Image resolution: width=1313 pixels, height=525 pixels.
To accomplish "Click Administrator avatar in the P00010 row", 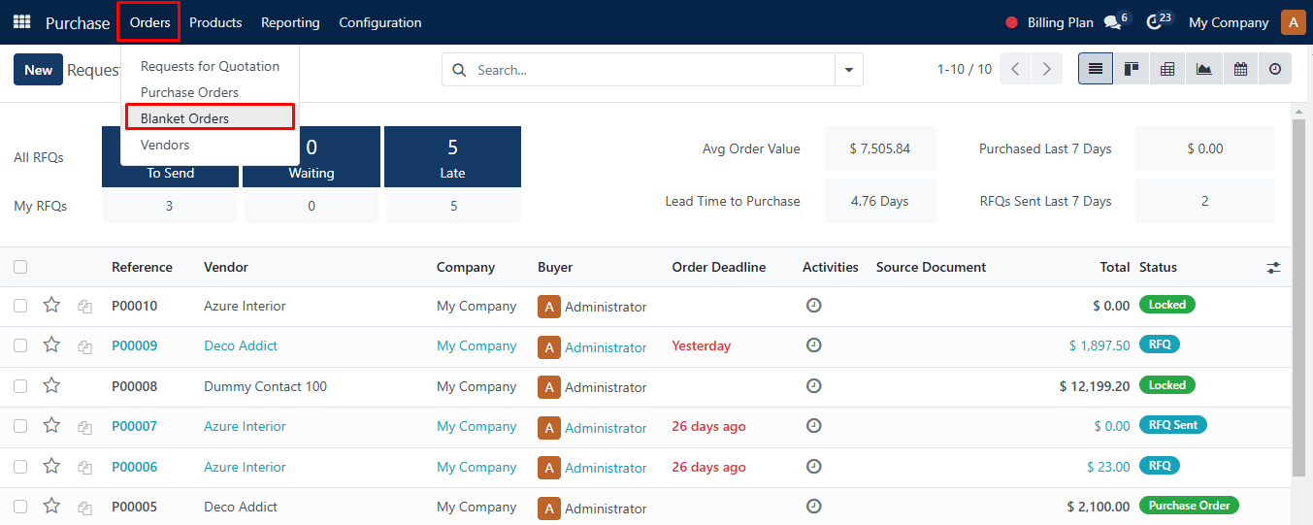I will point(549,307).
